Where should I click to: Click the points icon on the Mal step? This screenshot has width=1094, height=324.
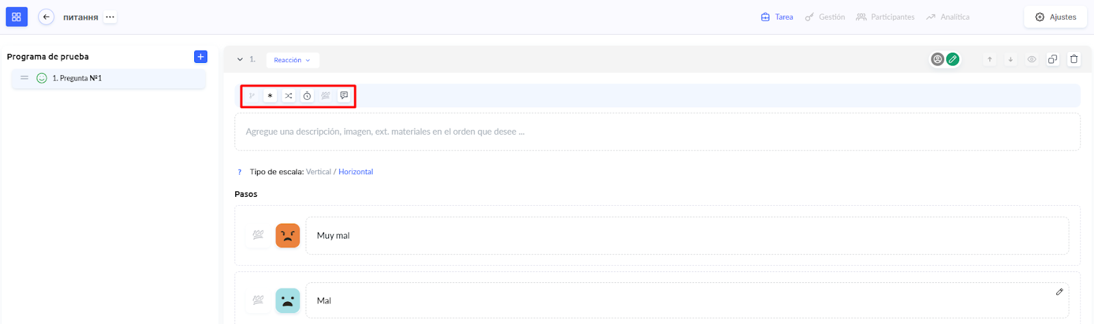pyautogui.click(x=258, y=300)
